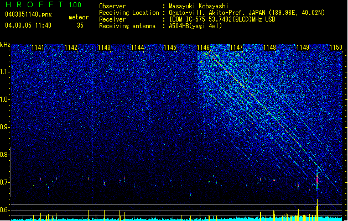Click time marker 1141
The image size is (348, 221).
tap(38, 48)
